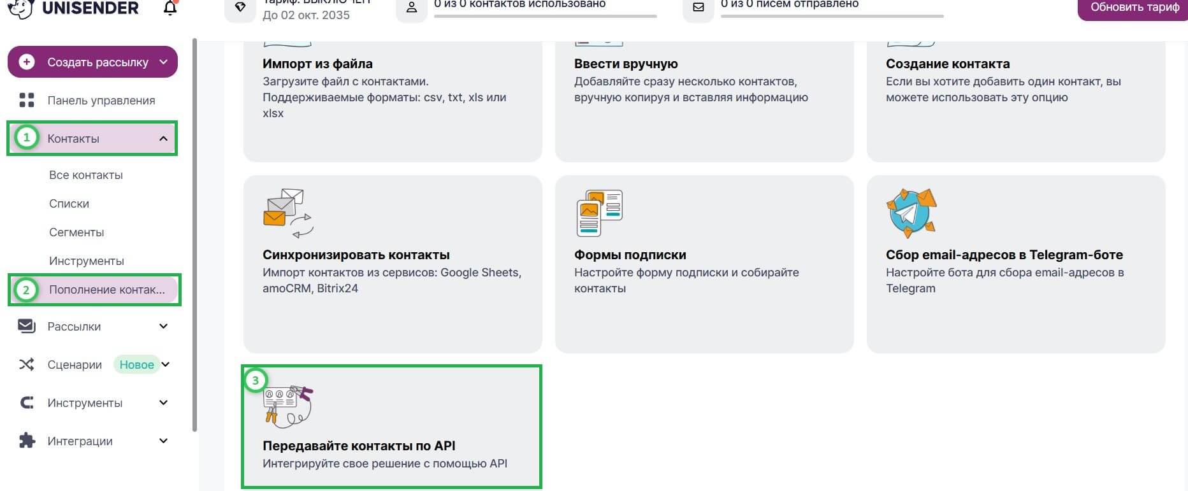Click the Сценарии shuffle arrows icon
The height and width of the screenshot is (491, 1188).
click(x=27, y=364)
